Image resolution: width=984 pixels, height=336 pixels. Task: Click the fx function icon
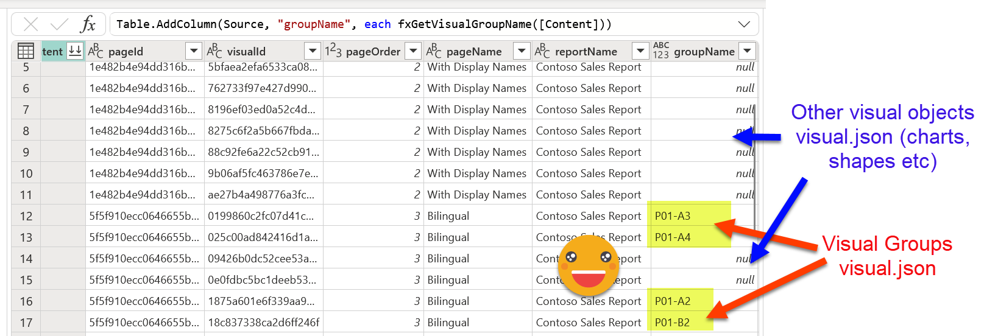coord(88,24)
